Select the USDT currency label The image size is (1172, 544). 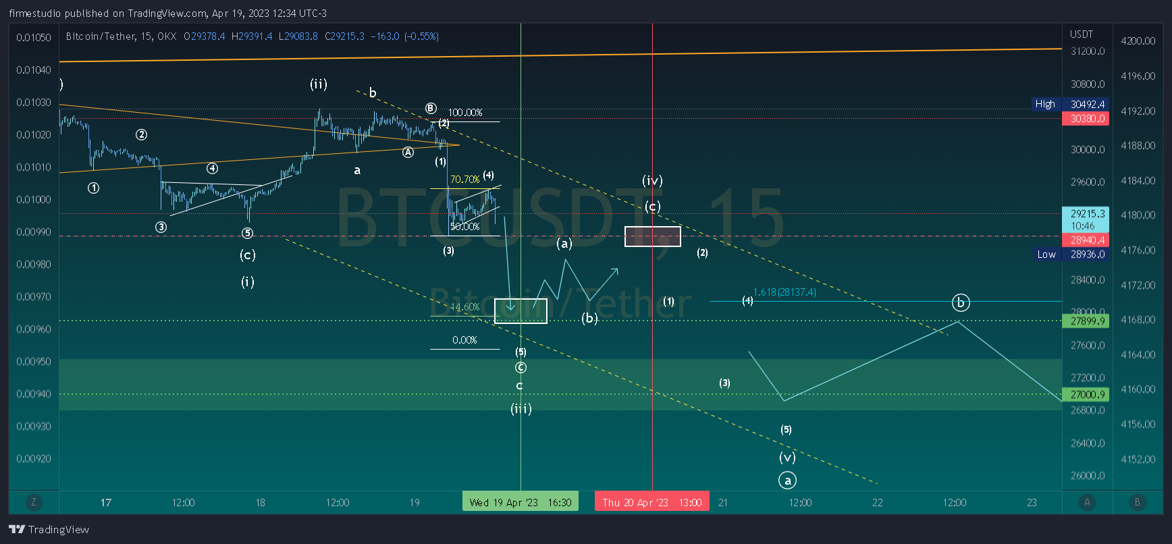coord(1082,34)
